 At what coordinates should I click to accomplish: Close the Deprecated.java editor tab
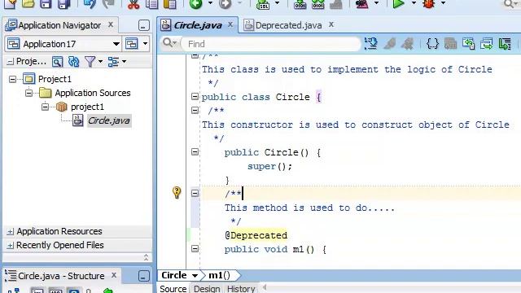pyautogui.click(x=331, y=24)
